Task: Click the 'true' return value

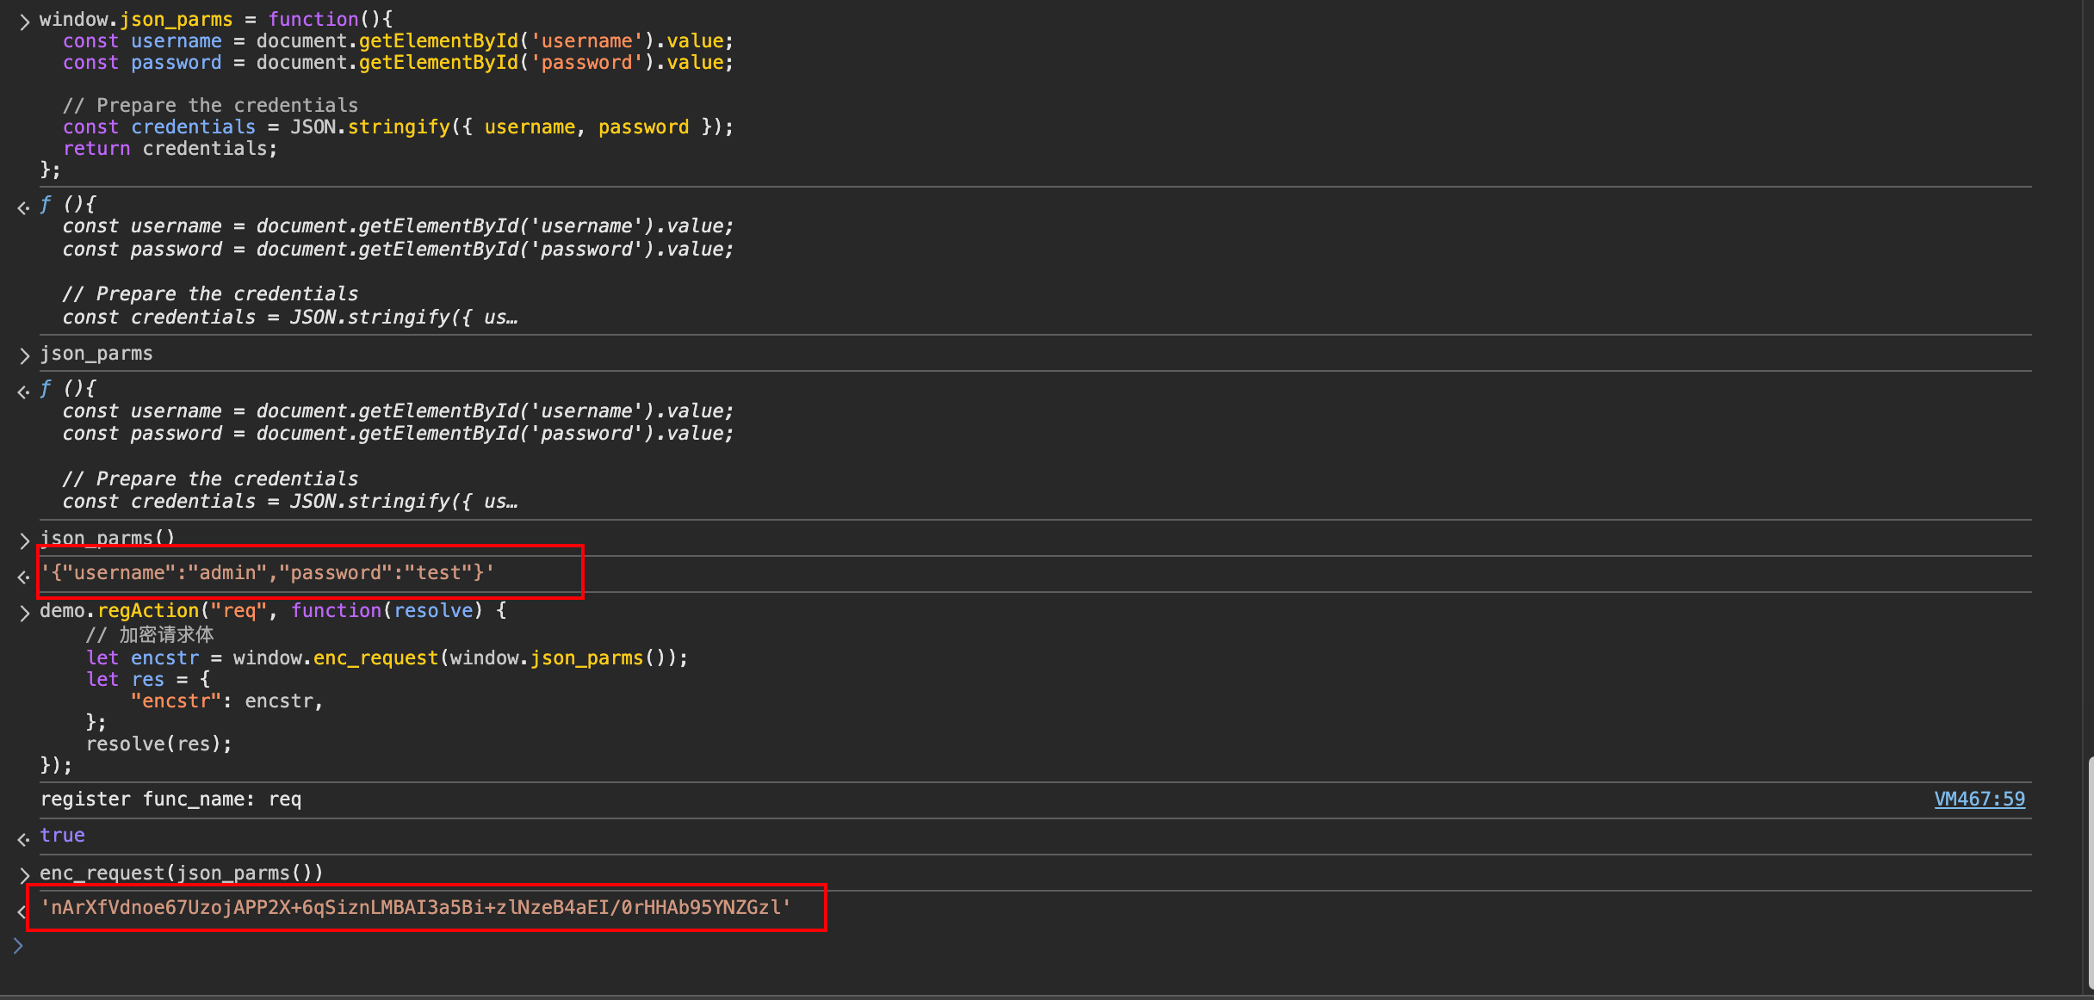Action: 62,835
